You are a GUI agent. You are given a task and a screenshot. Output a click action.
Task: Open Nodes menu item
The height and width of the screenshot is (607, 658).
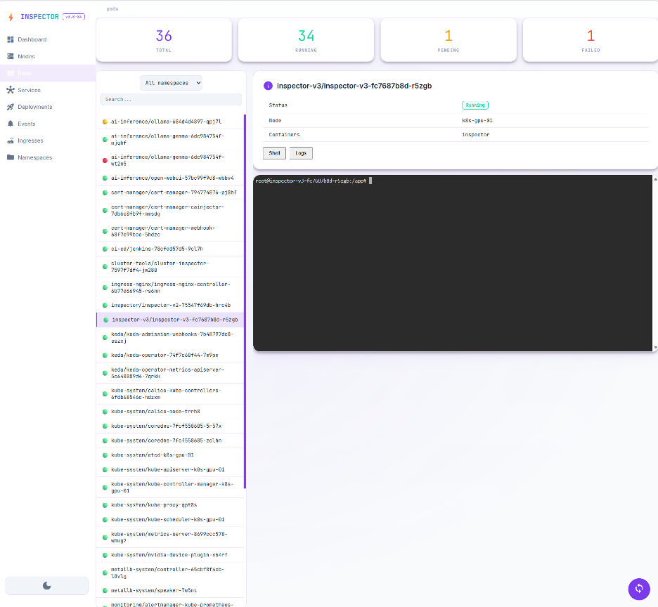(48, 56)
